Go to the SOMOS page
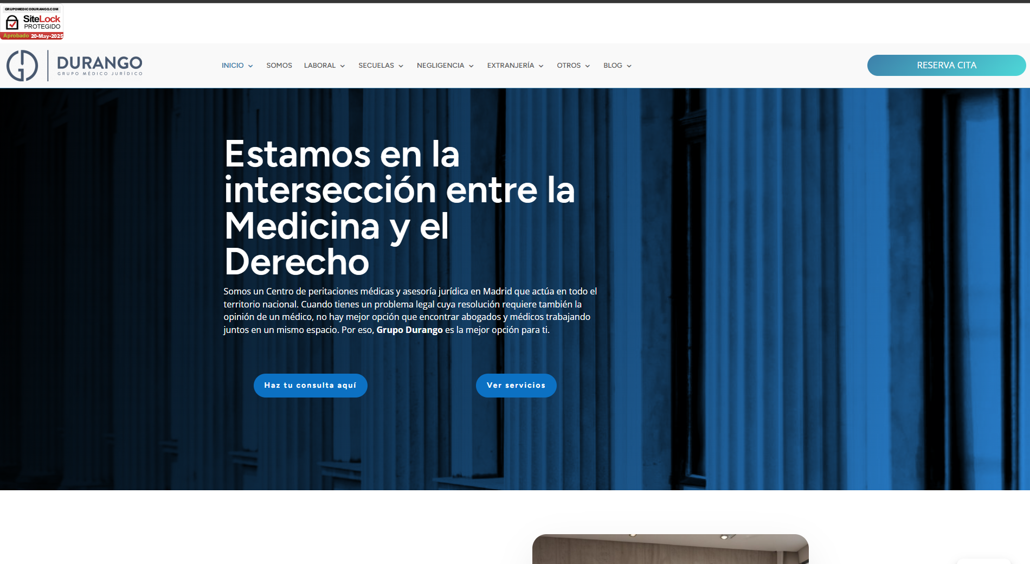 pos(279,66)
